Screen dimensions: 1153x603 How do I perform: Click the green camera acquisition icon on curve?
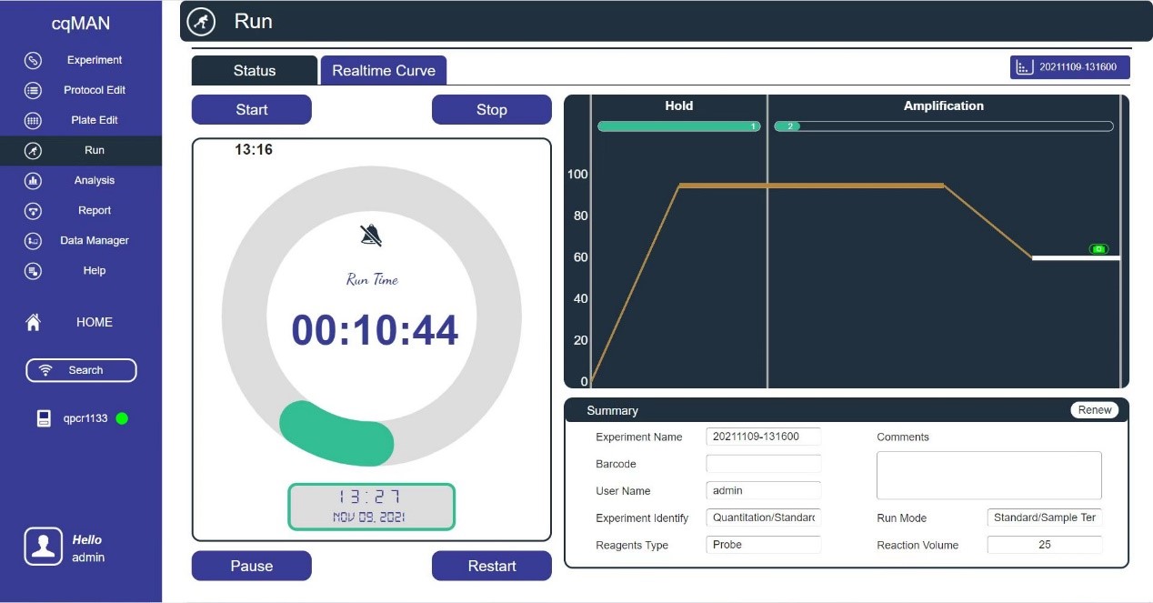coord(1098,249)
